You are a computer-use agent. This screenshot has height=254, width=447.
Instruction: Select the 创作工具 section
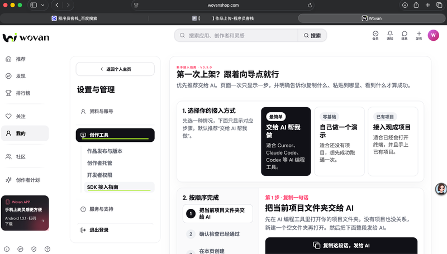pos(115,135)
